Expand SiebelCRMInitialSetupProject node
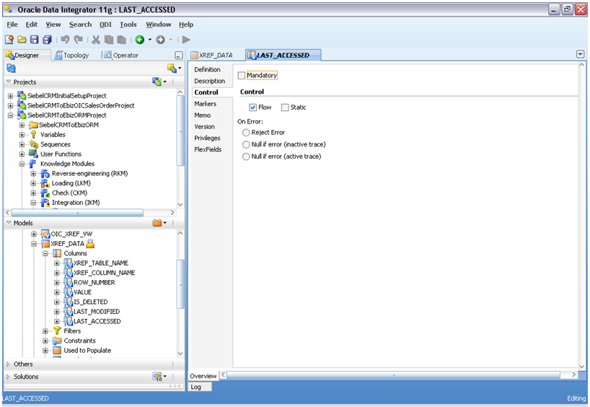Image resolution: width=590 pixels, height=407 pixels. 11,96
